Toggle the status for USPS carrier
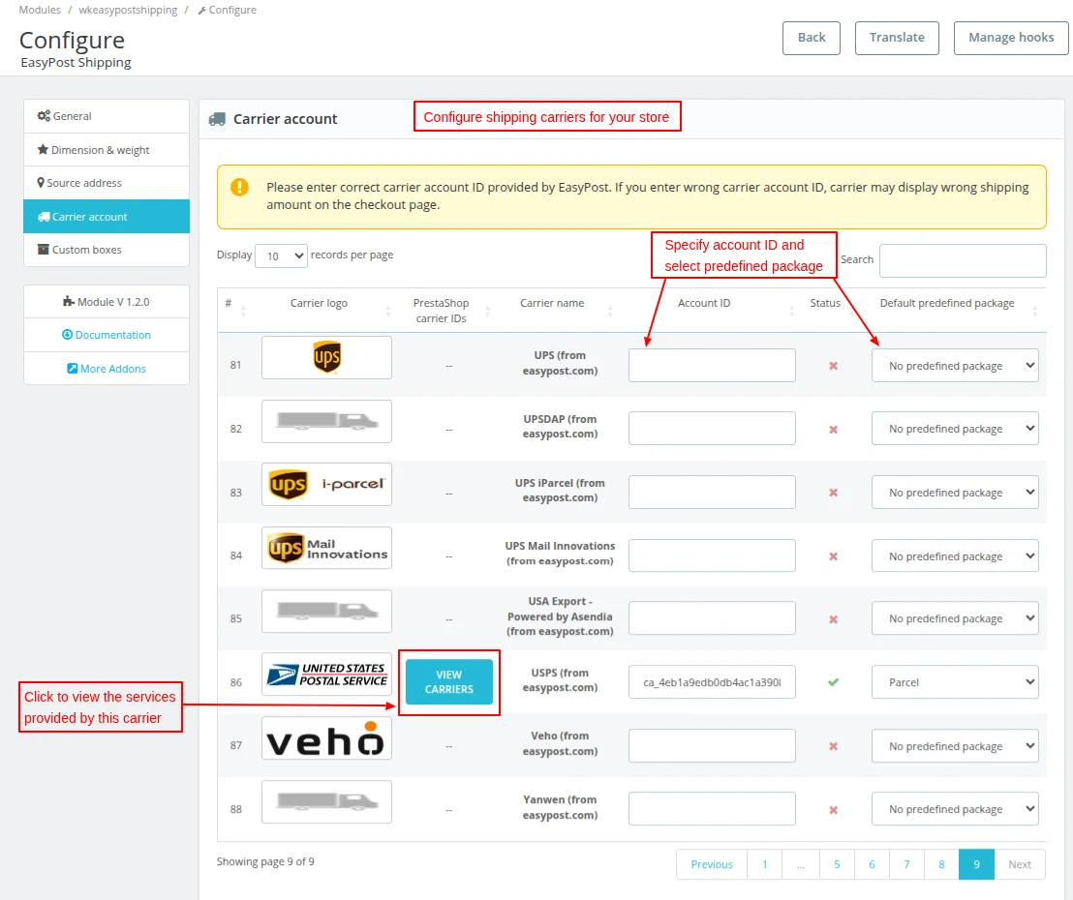Viewport: 1073px width, 900px height. click(x=832, y=681)
